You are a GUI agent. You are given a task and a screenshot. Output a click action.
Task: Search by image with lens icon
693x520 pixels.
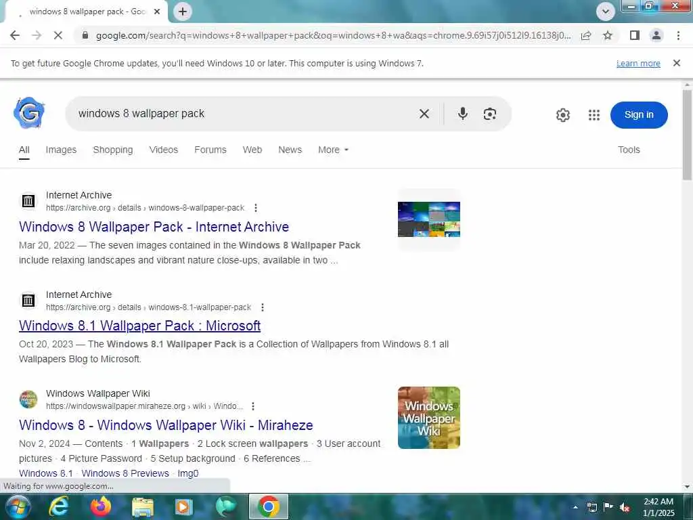(x=490, y=114)
